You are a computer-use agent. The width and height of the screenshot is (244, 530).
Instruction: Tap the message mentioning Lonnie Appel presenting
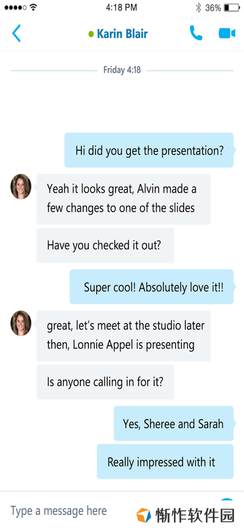(123, 335)
